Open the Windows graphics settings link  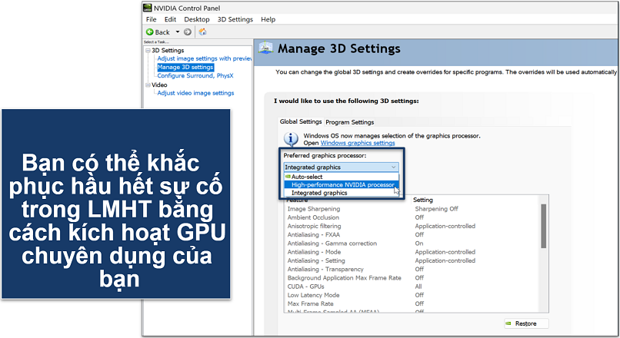(358, 143)
